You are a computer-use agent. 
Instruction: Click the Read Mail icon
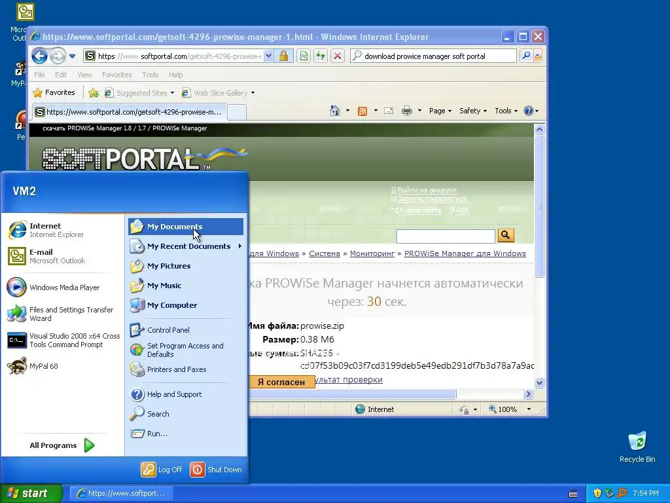click(389, 111)
